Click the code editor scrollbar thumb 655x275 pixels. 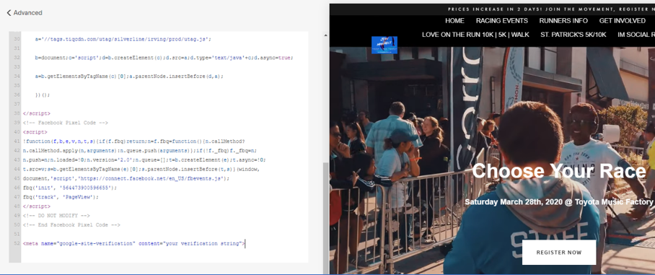coord(325,217)
